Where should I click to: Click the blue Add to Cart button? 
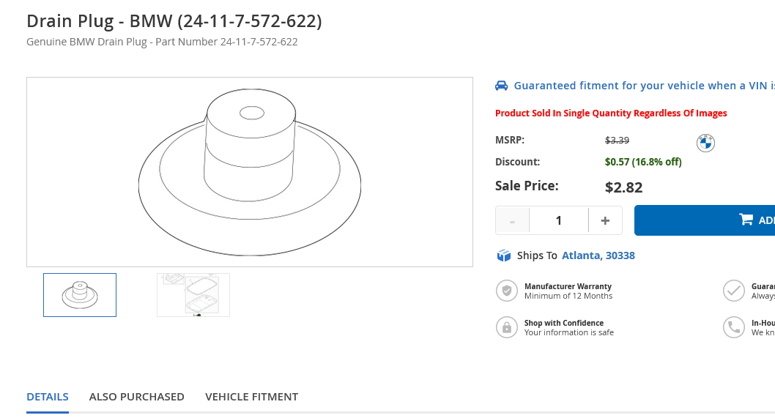click(x=705, y=220)
